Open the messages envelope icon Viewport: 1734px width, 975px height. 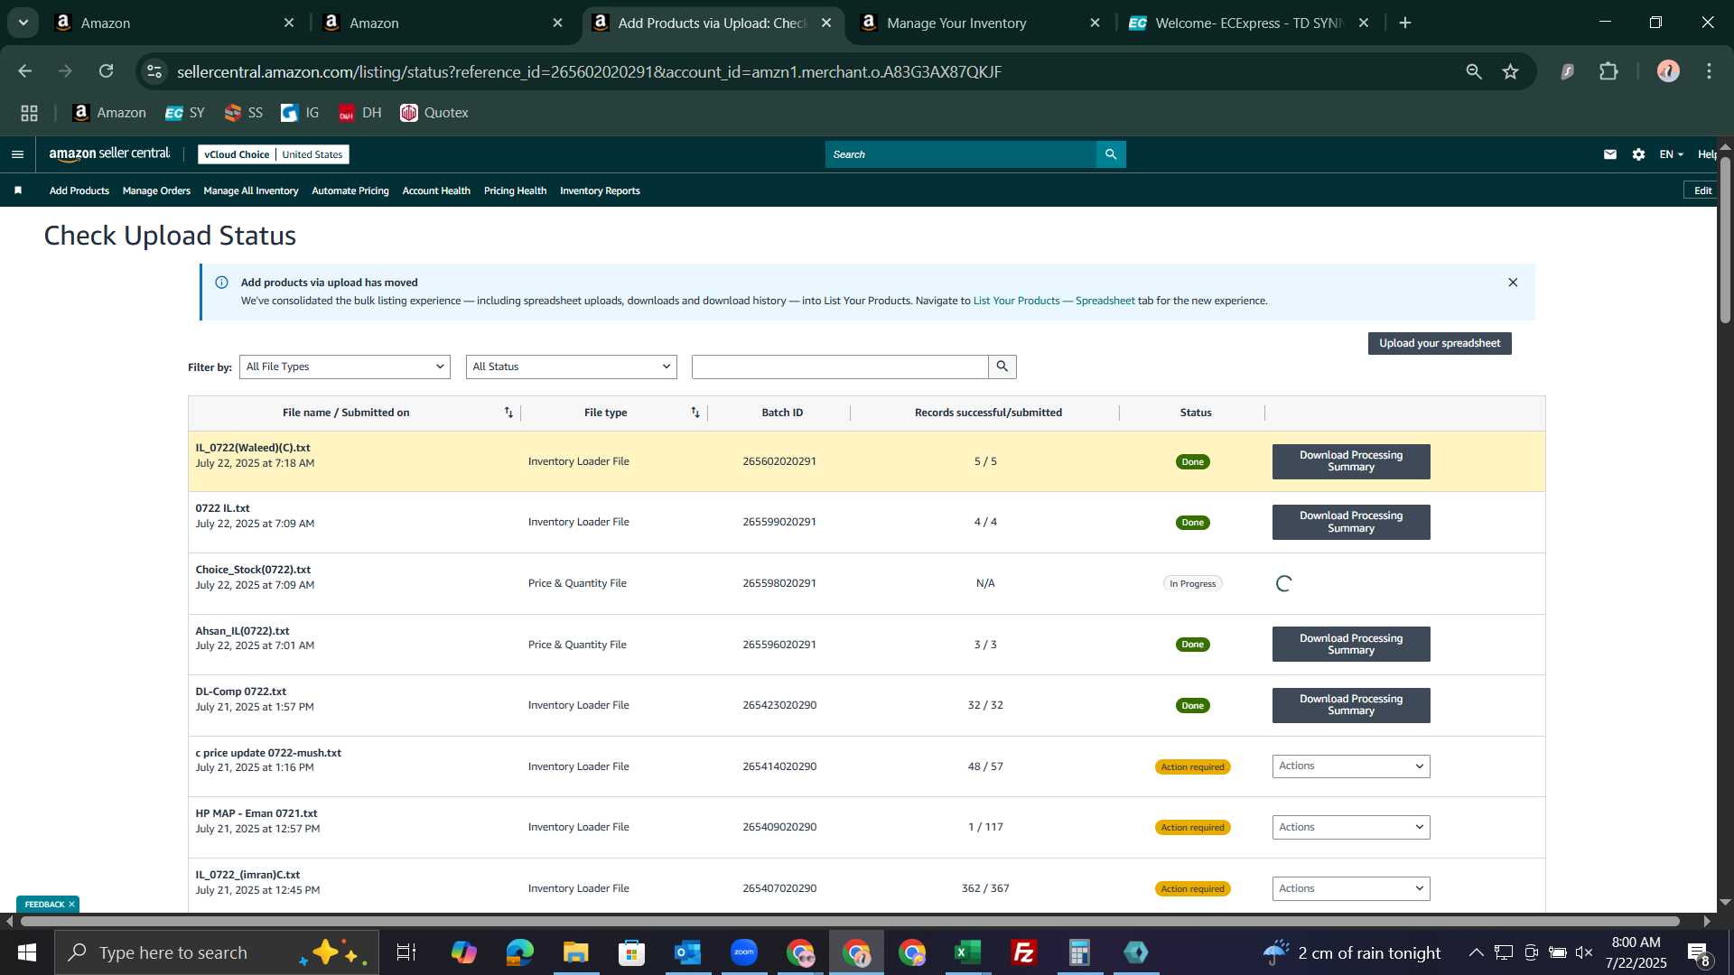pos(1609,154)
